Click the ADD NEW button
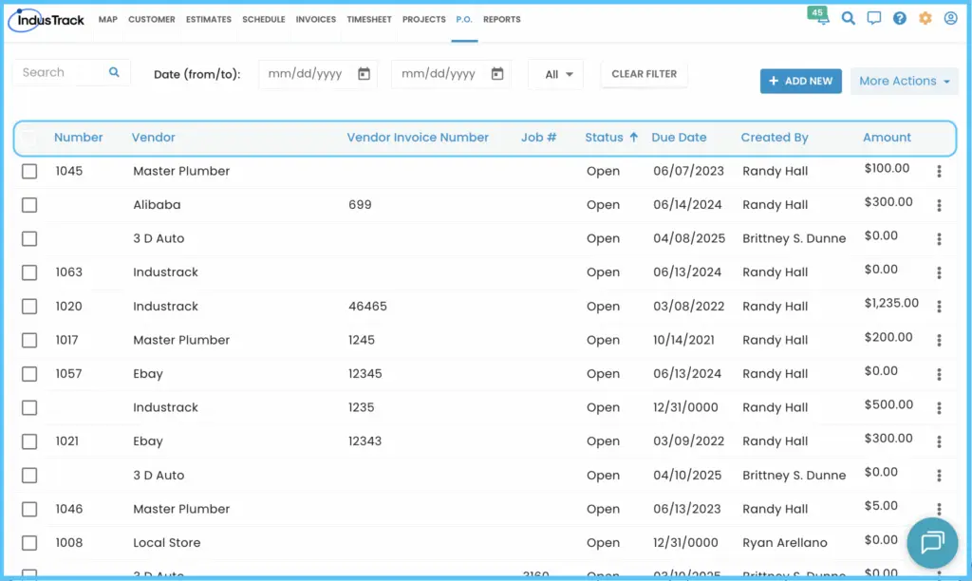 click(801, 82)
